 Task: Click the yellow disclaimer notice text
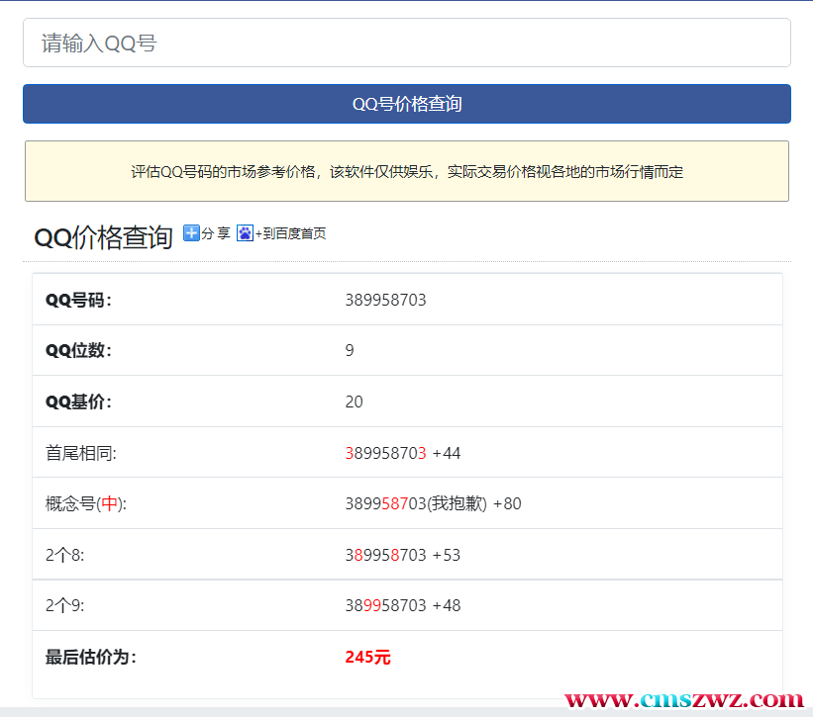[x=406, y=172]
